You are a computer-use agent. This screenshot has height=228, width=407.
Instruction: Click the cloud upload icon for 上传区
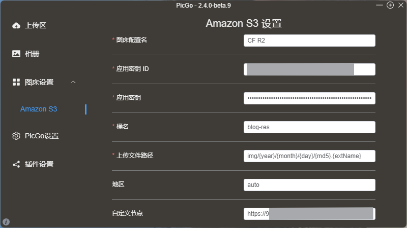point(16,25)
